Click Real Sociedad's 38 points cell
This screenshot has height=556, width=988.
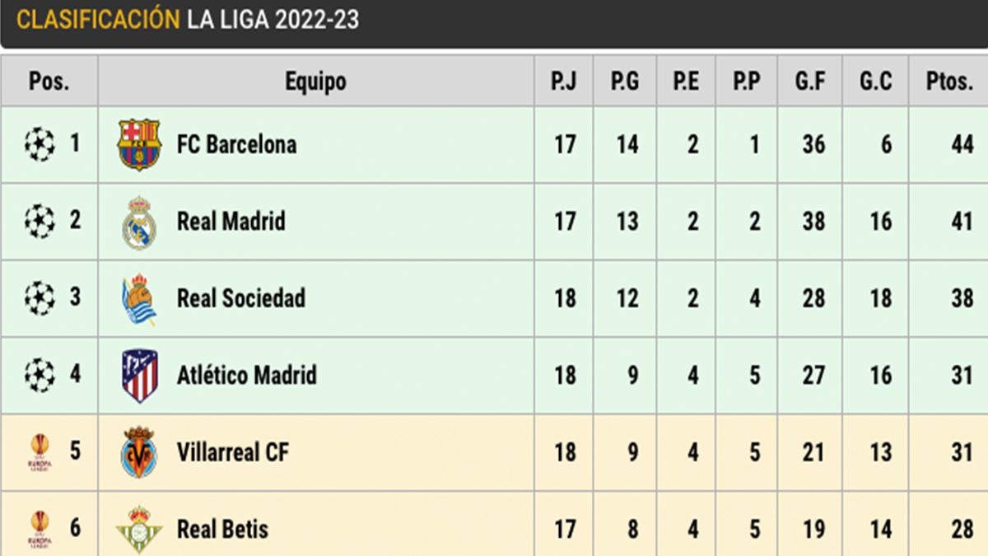[962, 298]
